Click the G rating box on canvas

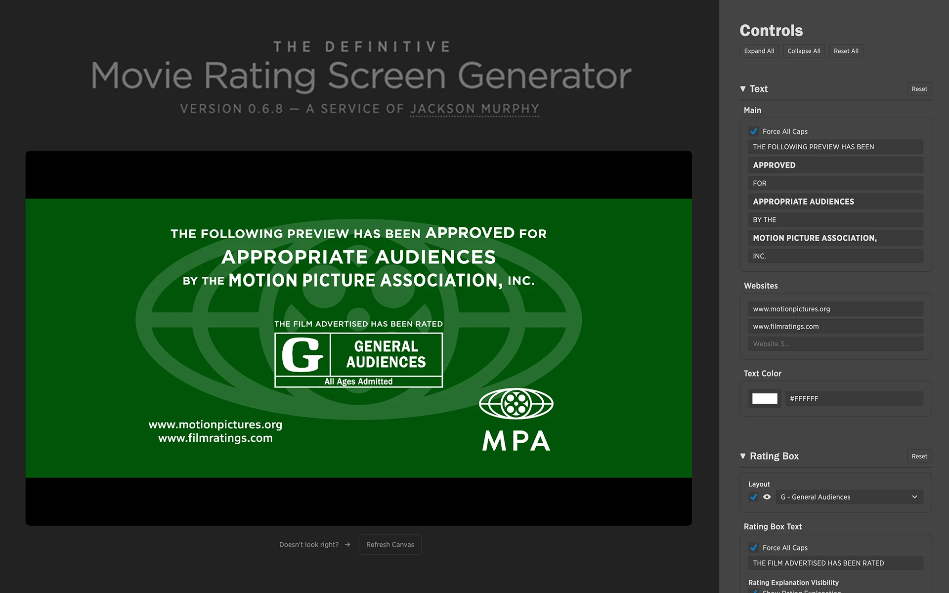tap(358, 360)
